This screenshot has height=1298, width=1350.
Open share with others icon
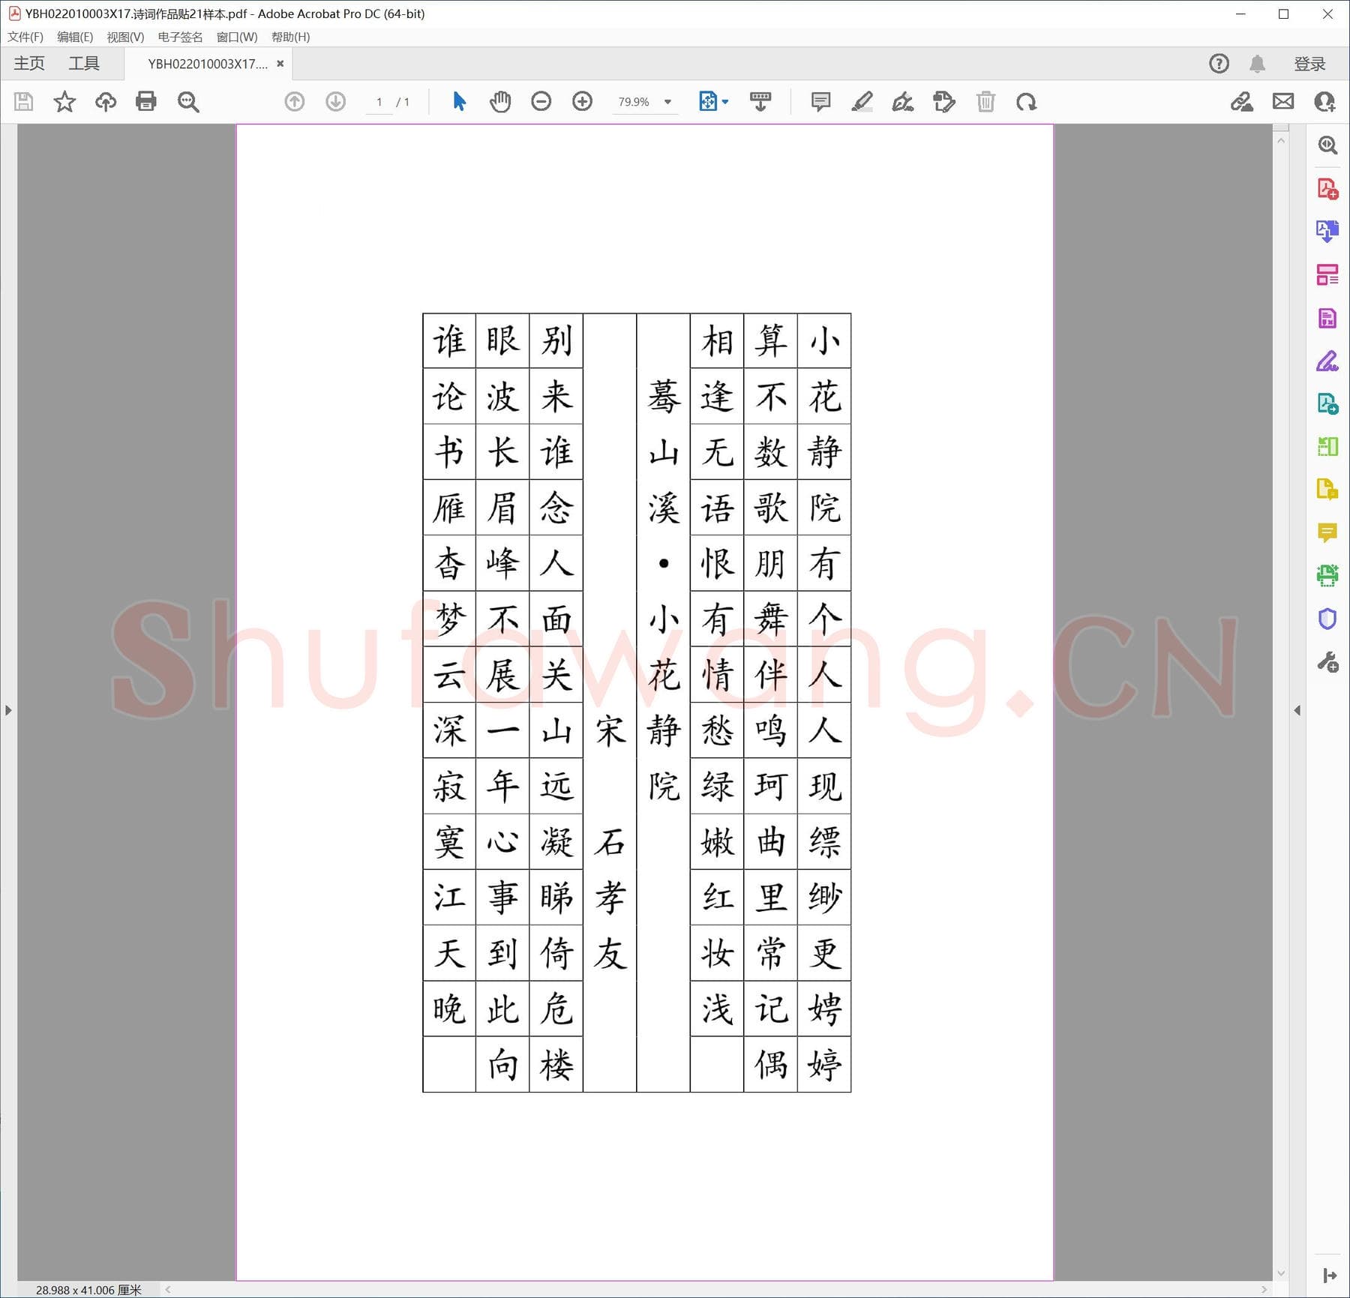click(x=1324, y=101)
